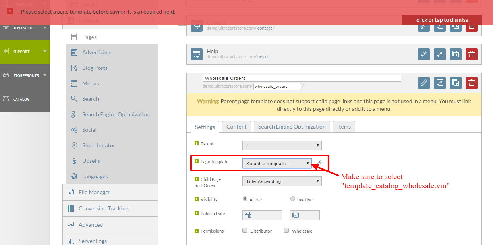The height and width of the screenshot is (245, 493).
Task: Edit the Help page with pencil icon
Action: (424, 54)
